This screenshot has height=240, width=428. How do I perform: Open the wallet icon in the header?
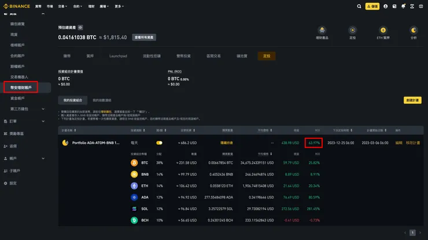[x=394, y=6]
